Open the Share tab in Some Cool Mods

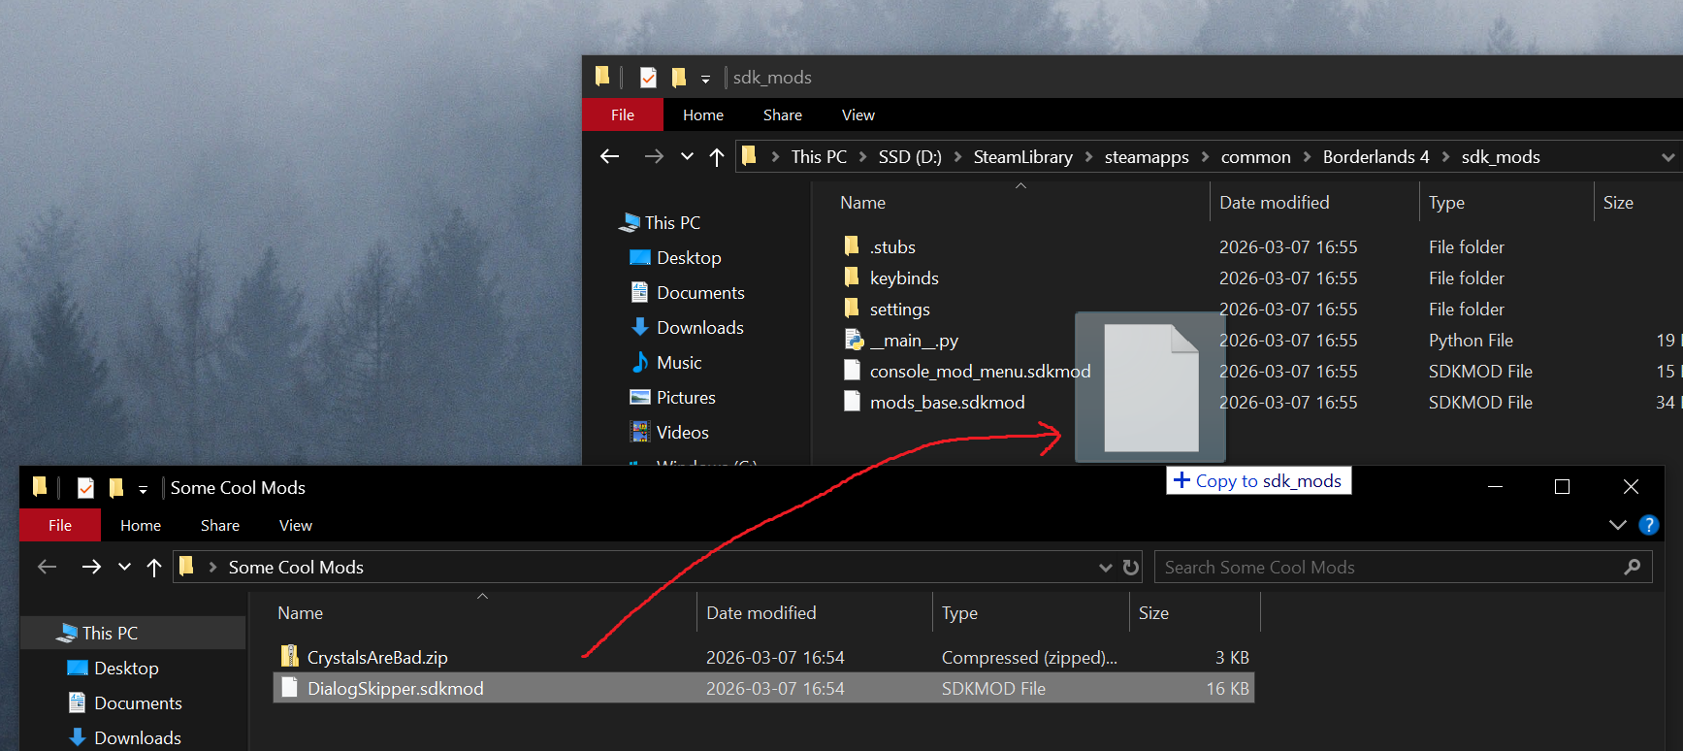tap(220, 526)
